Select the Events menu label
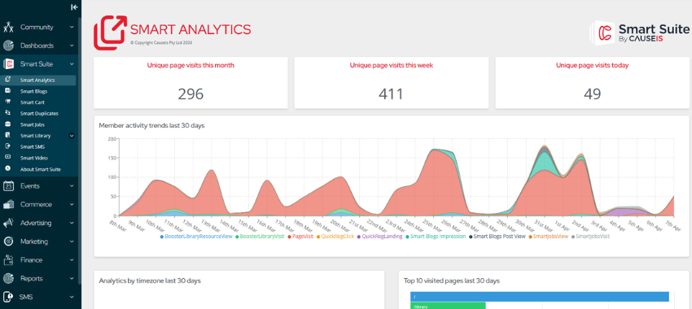 30,186
